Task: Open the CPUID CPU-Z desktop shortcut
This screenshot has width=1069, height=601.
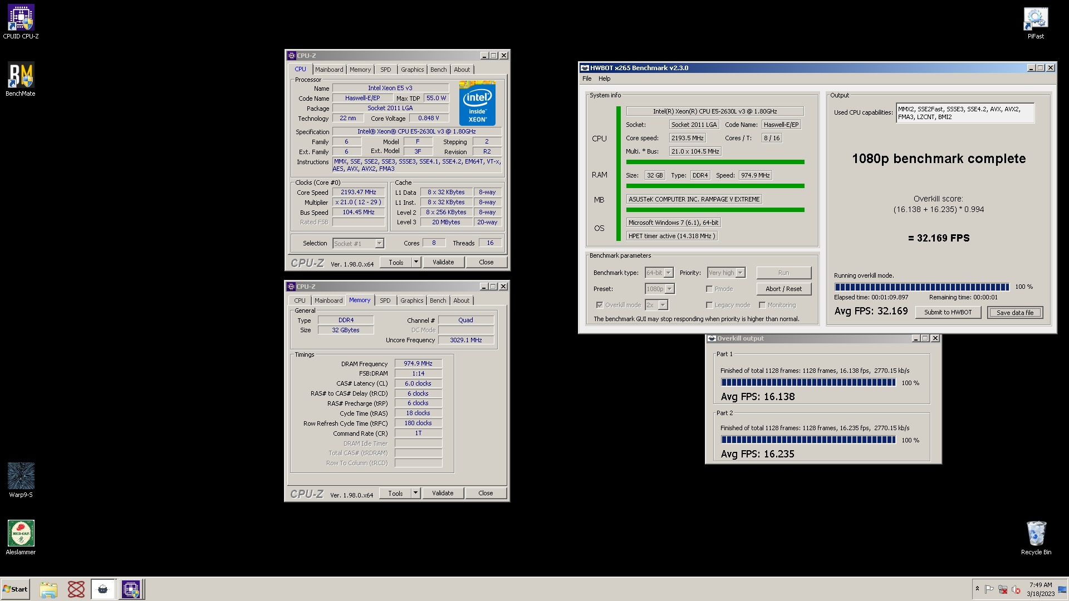Action: click(x=21, y=22)
